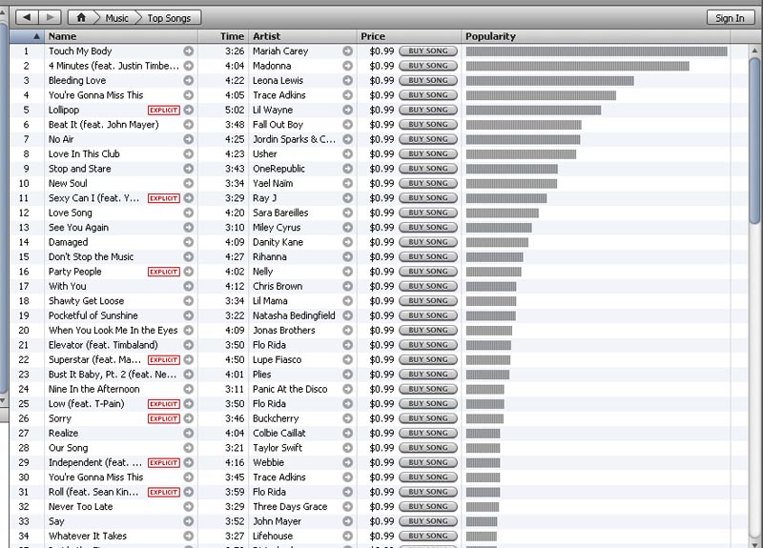Select the song Realize
Image resolution: width=763 pixels, height=548 pixels.
point(63,433)
